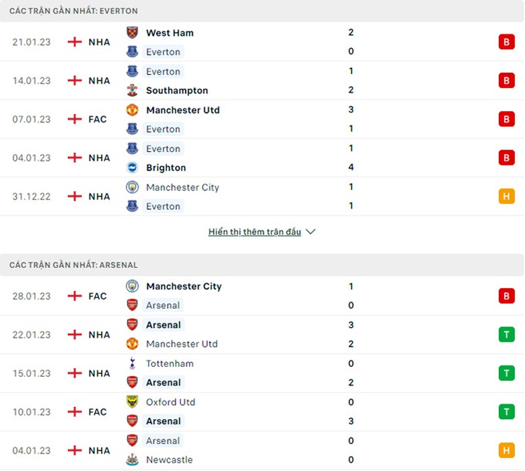Select the 'Các trận gần nhất: Arsenal' header
Viewport: 525px width, 471px height.
pyautogui.click(x=73, y=265)
